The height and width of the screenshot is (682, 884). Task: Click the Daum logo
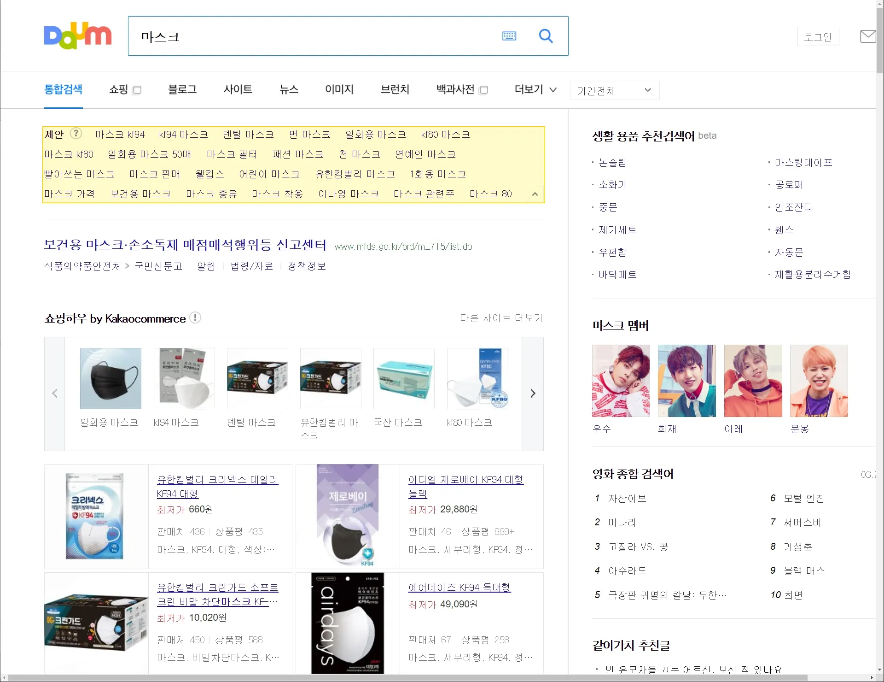(77, 36)
